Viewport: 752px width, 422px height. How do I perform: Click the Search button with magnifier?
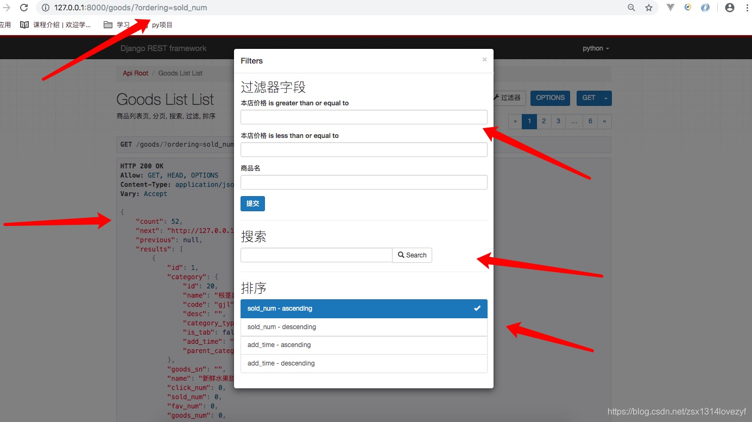coord(412,255)
